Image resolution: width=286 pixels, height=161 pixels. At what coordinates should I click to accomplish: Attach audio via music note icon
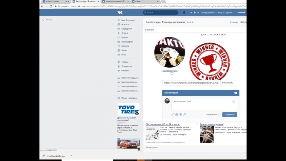tap(184, 114)
